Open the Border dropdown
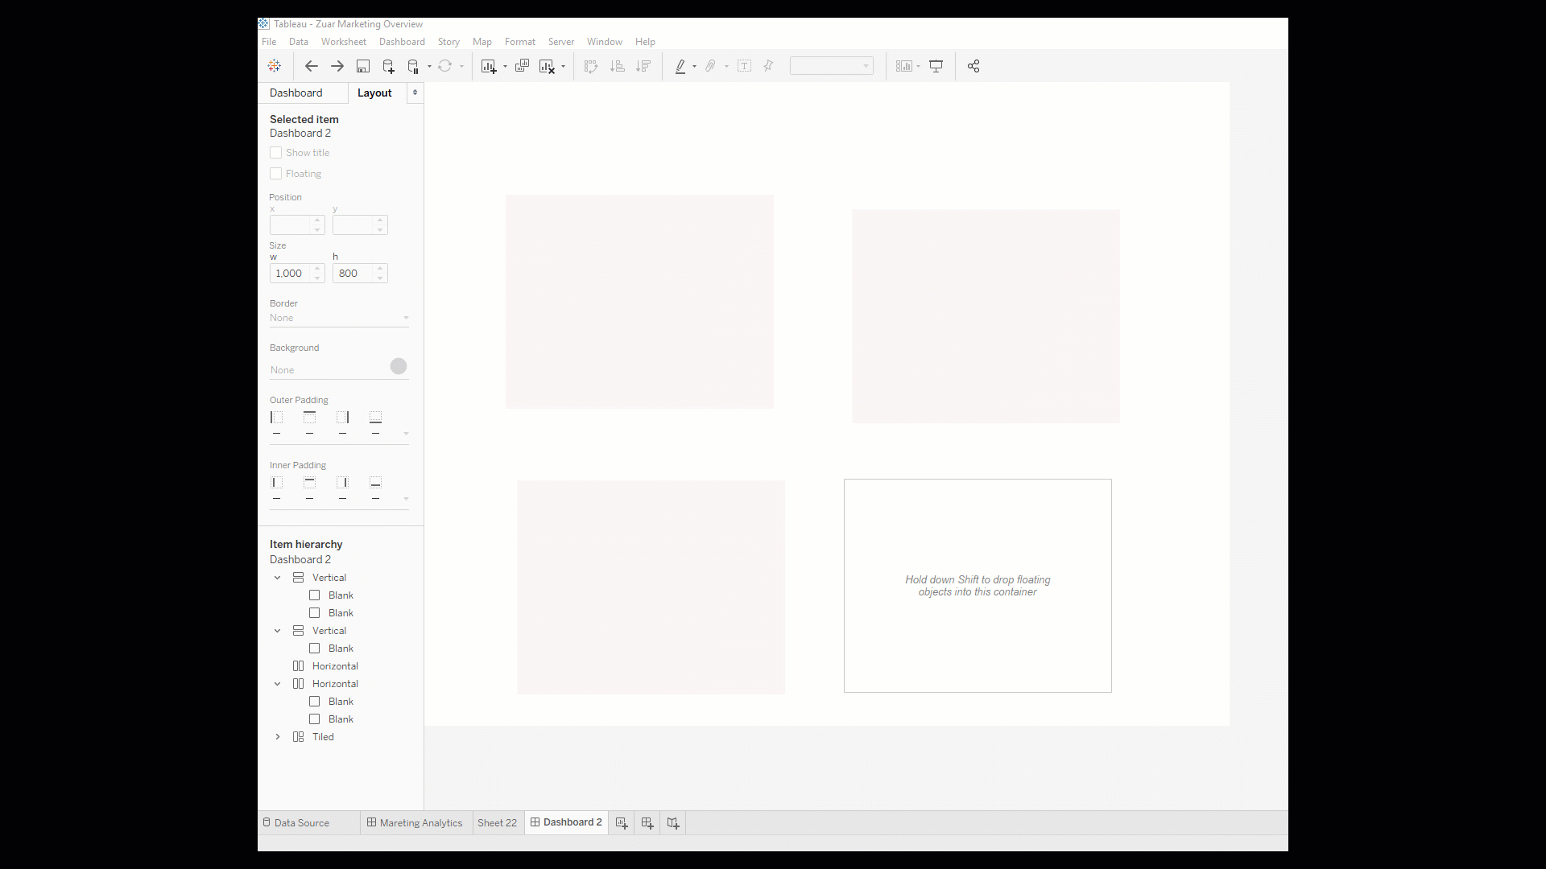This screenshot has width=1546, height=869. click(339, 318)
